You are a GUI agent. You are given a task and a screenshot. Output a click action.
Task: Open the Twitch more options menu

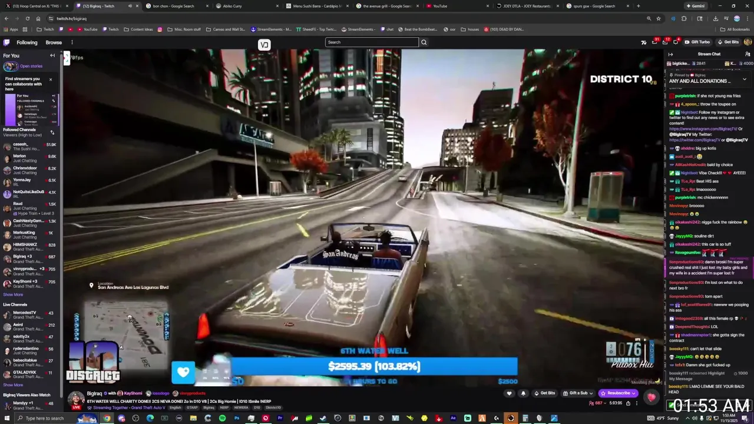72,42
